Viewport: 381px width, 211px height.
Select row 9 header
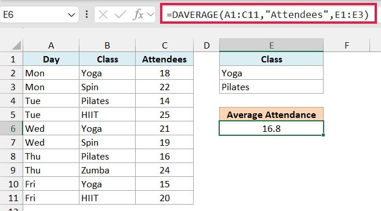12,170
